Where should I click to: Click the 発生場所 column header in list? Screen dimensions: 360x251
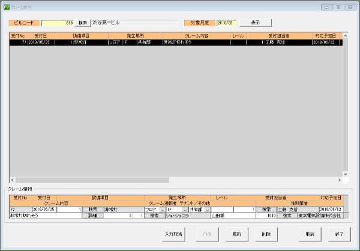(136, 36)
